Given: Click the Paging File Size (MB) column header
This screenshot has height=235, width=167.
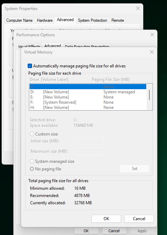Looking at the screenshot, I should click(x=110, y=79).
